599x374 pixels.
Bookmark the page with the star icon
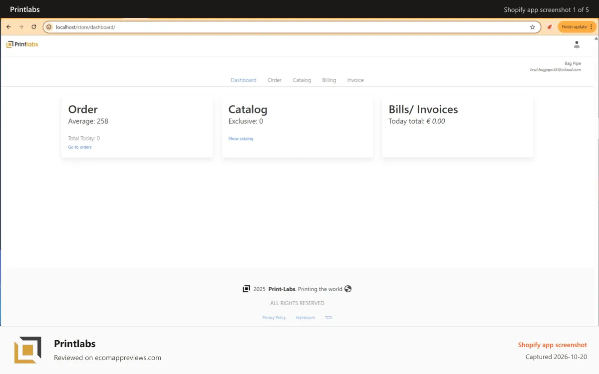533,27
